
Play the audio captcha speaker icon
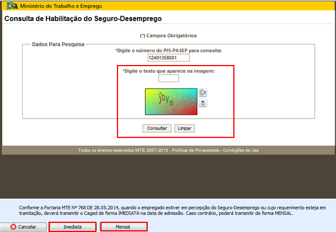pyautogui.click(x=203, y=92)
